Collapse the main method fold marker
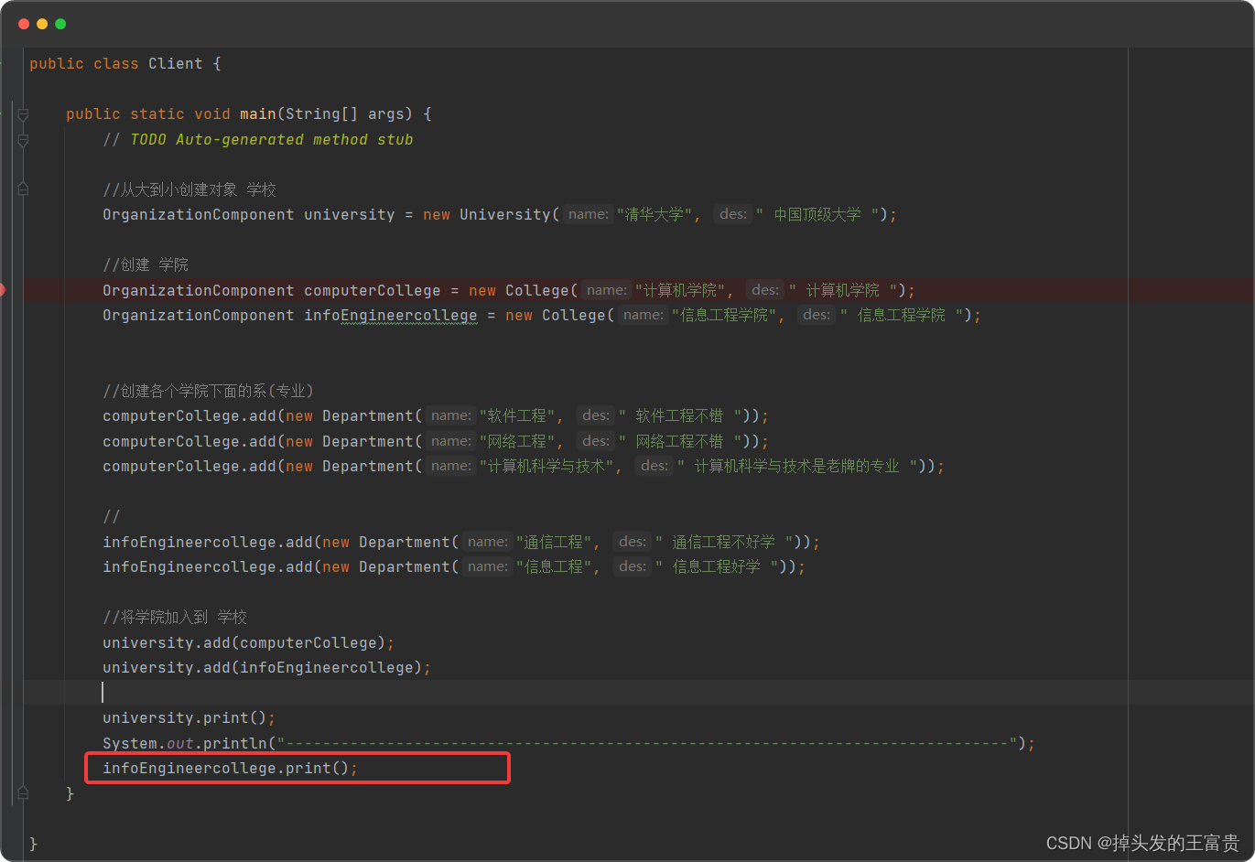The image size is (1255, 862). 23,114
